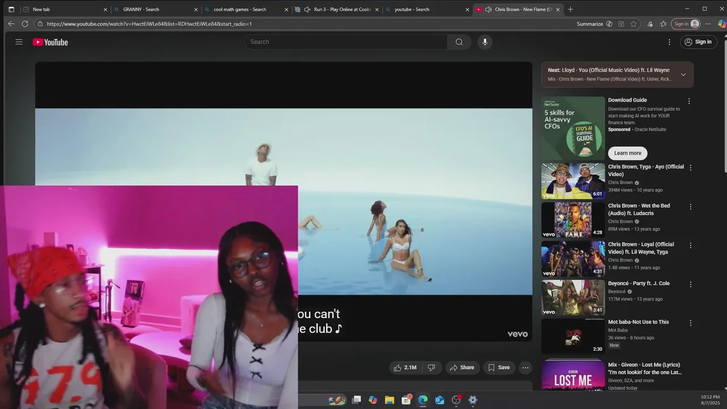Open Beyoncé Party video thumbnail
Viewport: 727px width, 409px height.
pyautogui.click(x=573, y=297)
